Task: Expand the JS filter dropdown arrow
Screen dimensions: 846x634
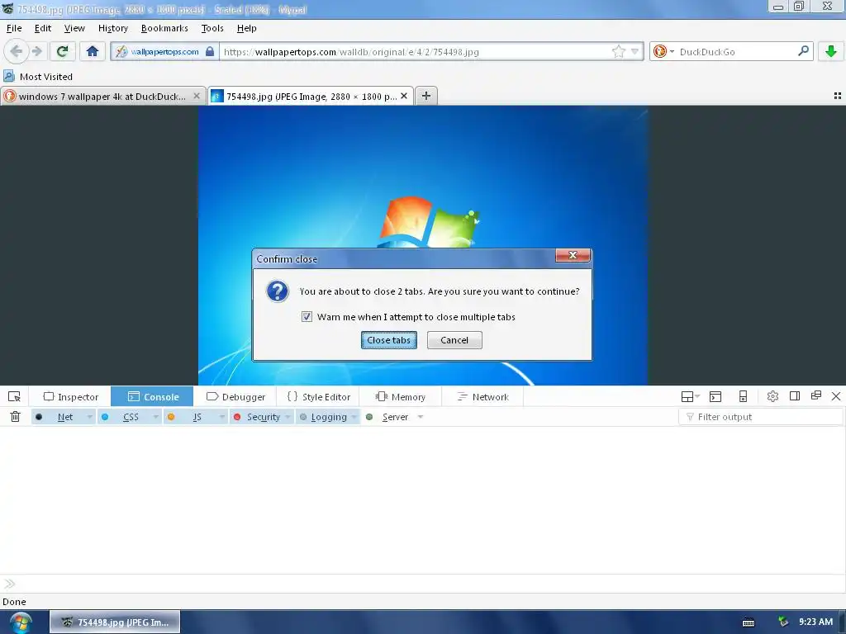Action: [x=221, y=417]
